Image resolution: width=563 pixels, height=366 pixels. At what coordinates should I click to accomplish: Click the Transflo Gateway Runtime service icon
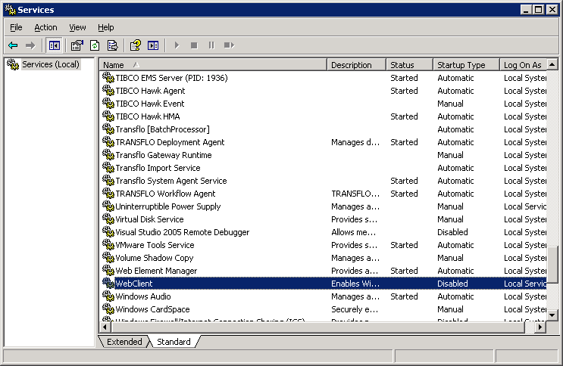tap(108, 155)
